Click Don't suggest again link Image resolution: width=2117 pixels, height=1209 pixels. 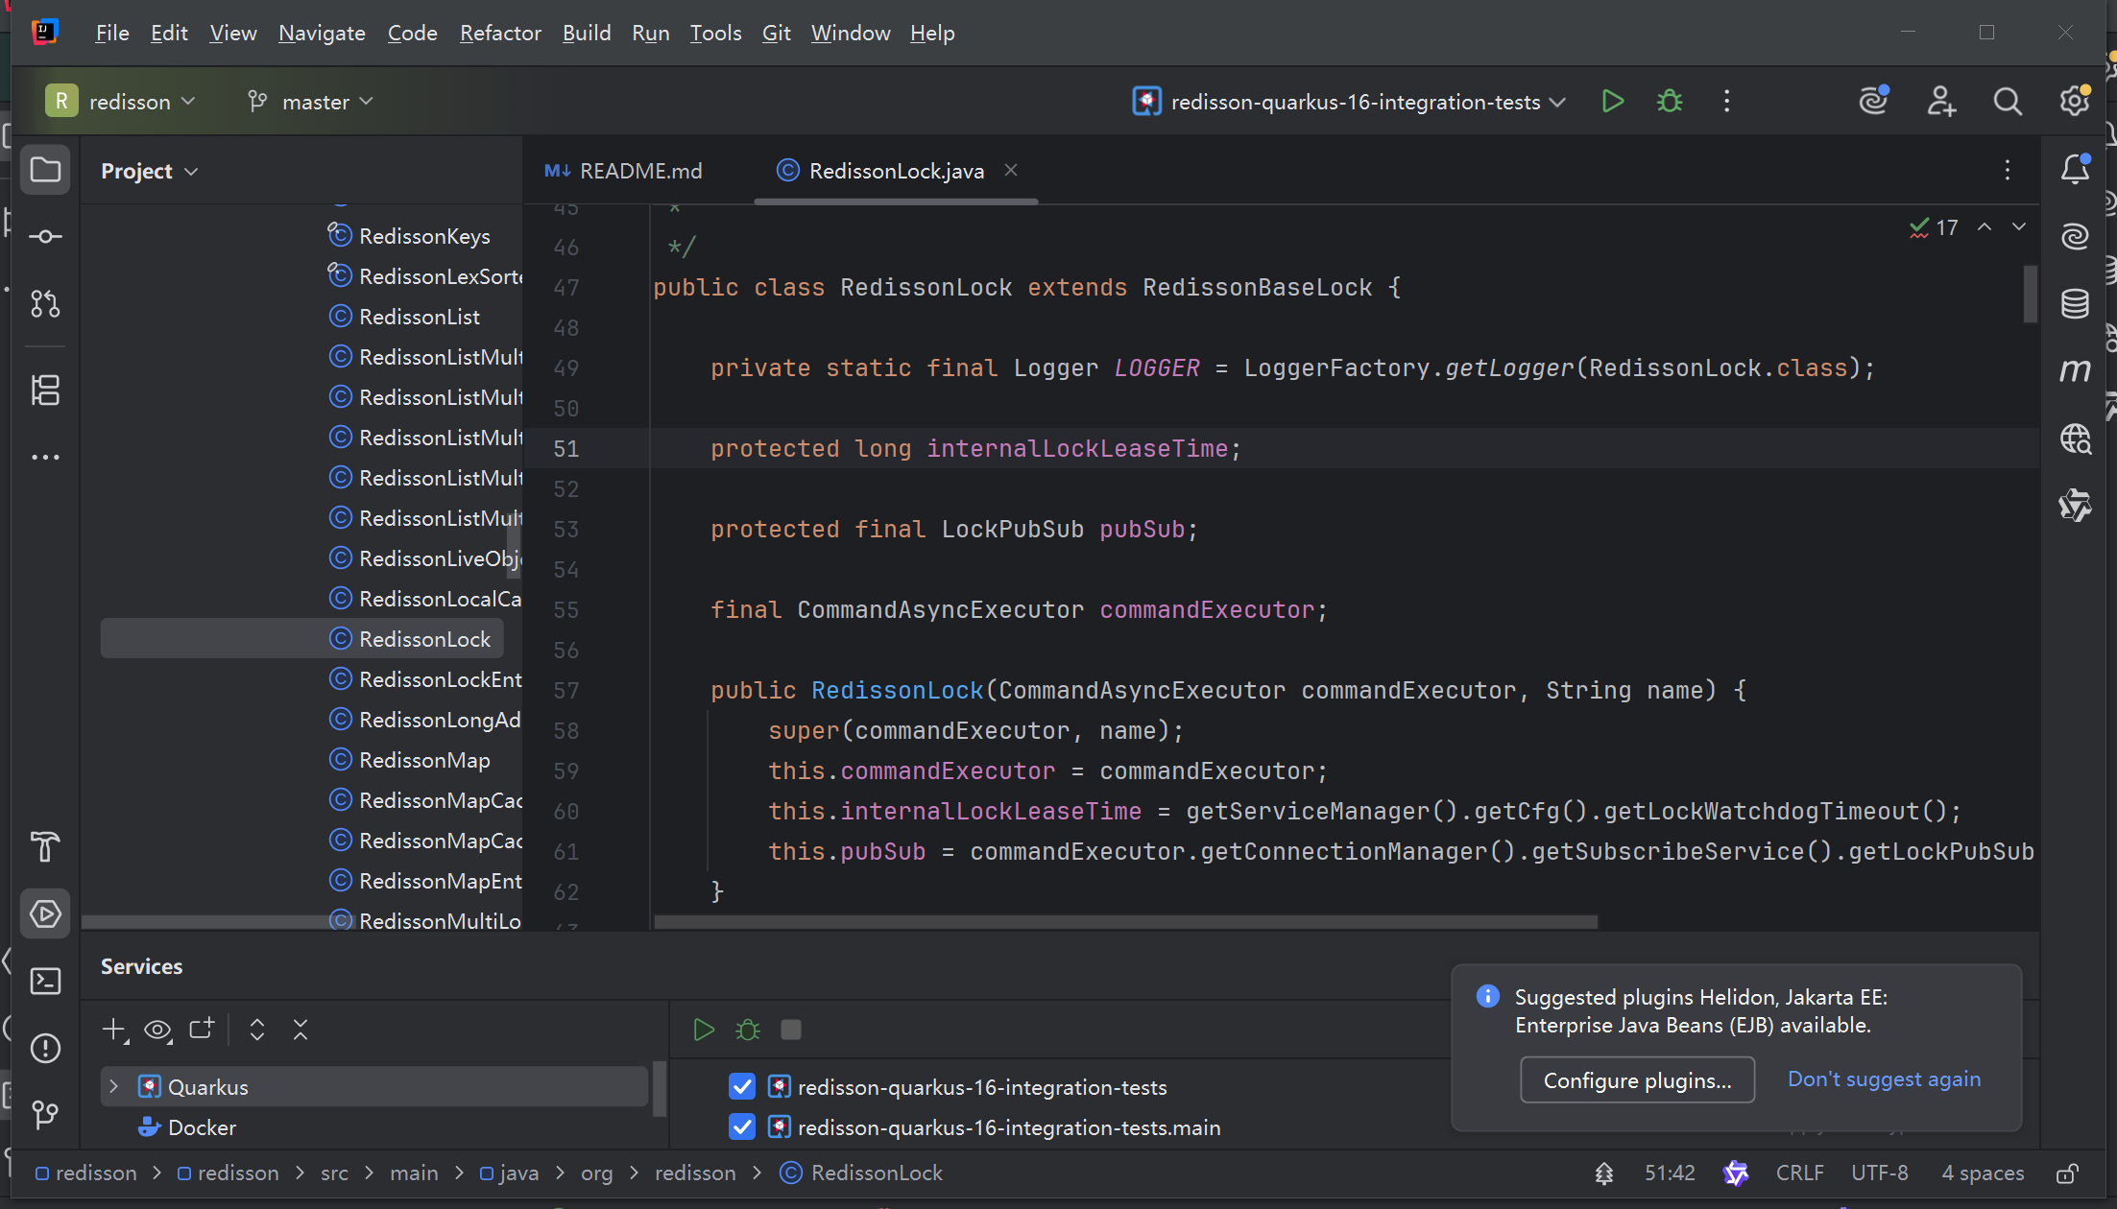(1883, 1079)
